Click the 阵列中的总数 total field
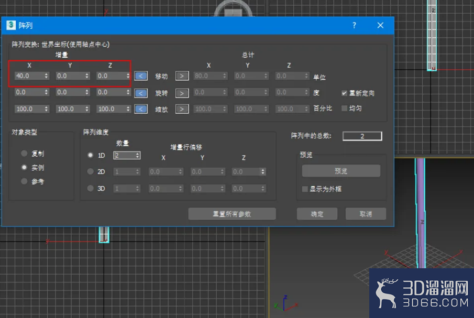Viewport: 474px width, 318px height. click(x=362, y=136)
